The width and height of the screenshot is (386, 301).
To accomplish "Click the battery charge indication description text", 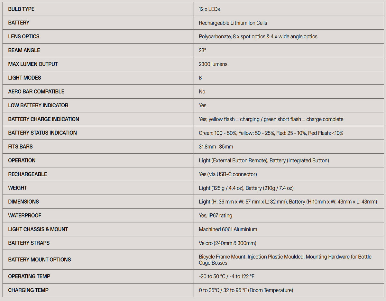I will [271, 119].
